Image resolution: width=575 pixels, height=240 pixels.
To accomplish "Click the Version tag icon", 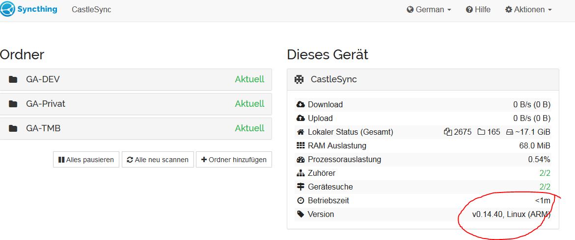I will point(301,215).
